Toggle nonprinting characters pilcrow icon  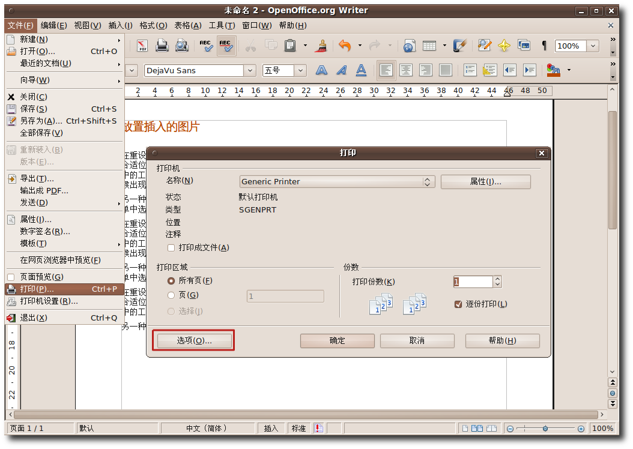coord(544,46)
